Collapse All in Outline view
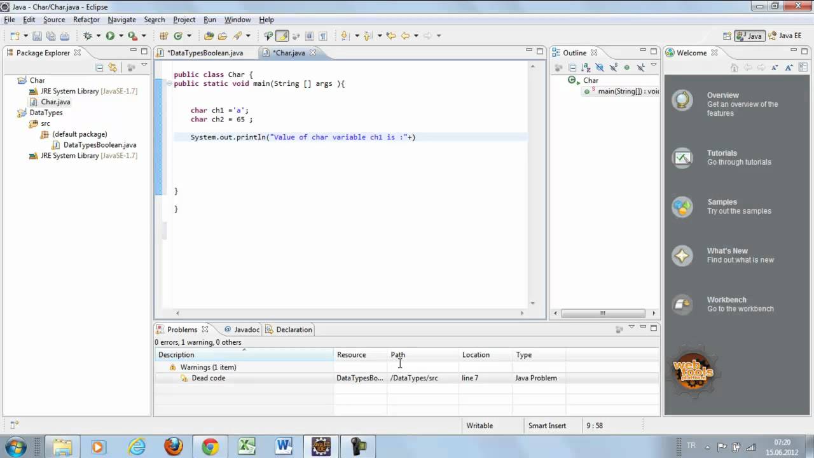Viewport: 814px width, 458px height. tap(572, 68)
